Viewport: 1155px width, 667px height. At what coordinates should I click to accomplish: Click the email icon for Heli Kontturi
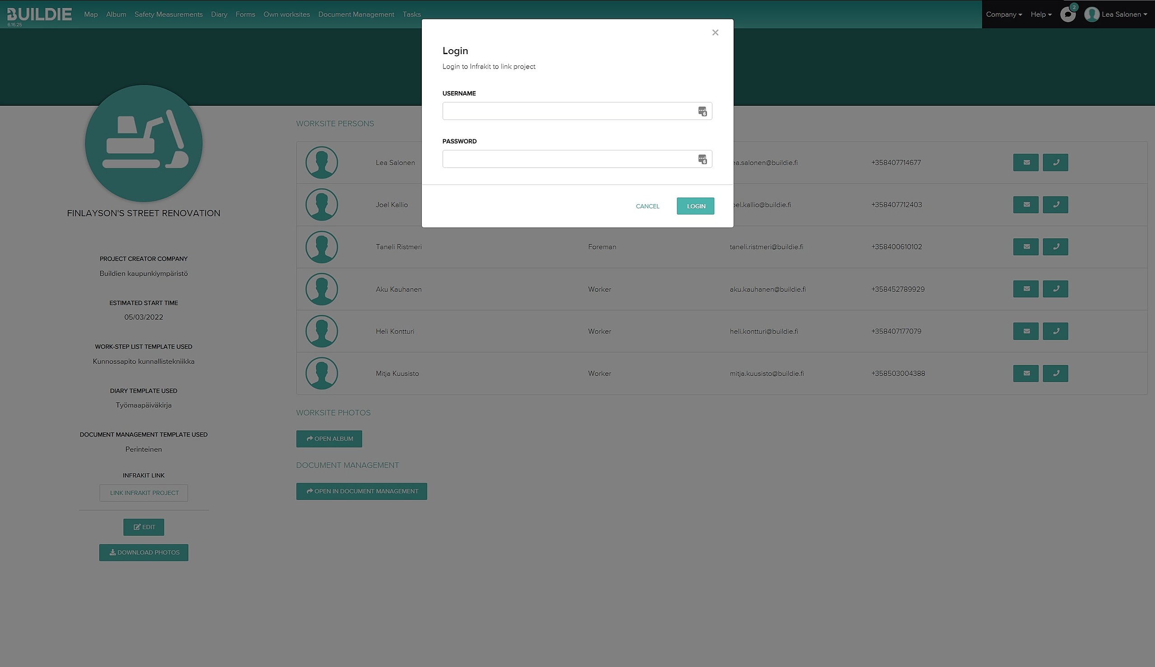click(1026, 331)
